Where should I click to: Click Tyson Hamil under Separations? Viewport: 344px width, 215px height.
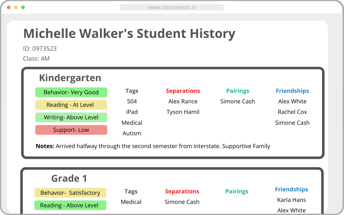coord(183,112)
